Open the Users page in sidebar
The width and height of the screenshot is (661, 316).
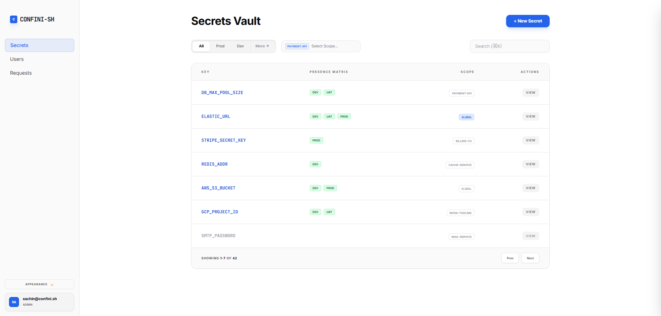[17, 59]
